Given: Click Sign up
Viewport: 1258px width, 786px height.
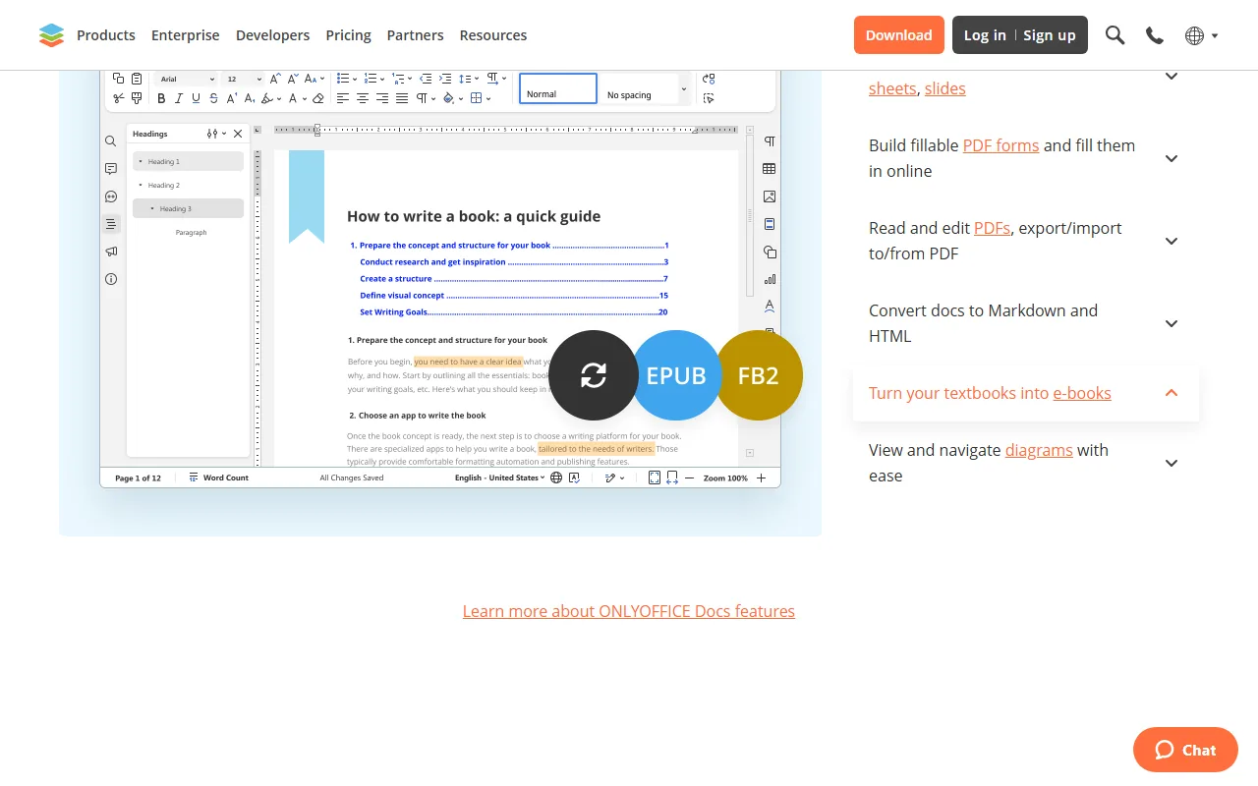Looking at the screenshot, I should pyautogui.click(x=1050, y=35).
